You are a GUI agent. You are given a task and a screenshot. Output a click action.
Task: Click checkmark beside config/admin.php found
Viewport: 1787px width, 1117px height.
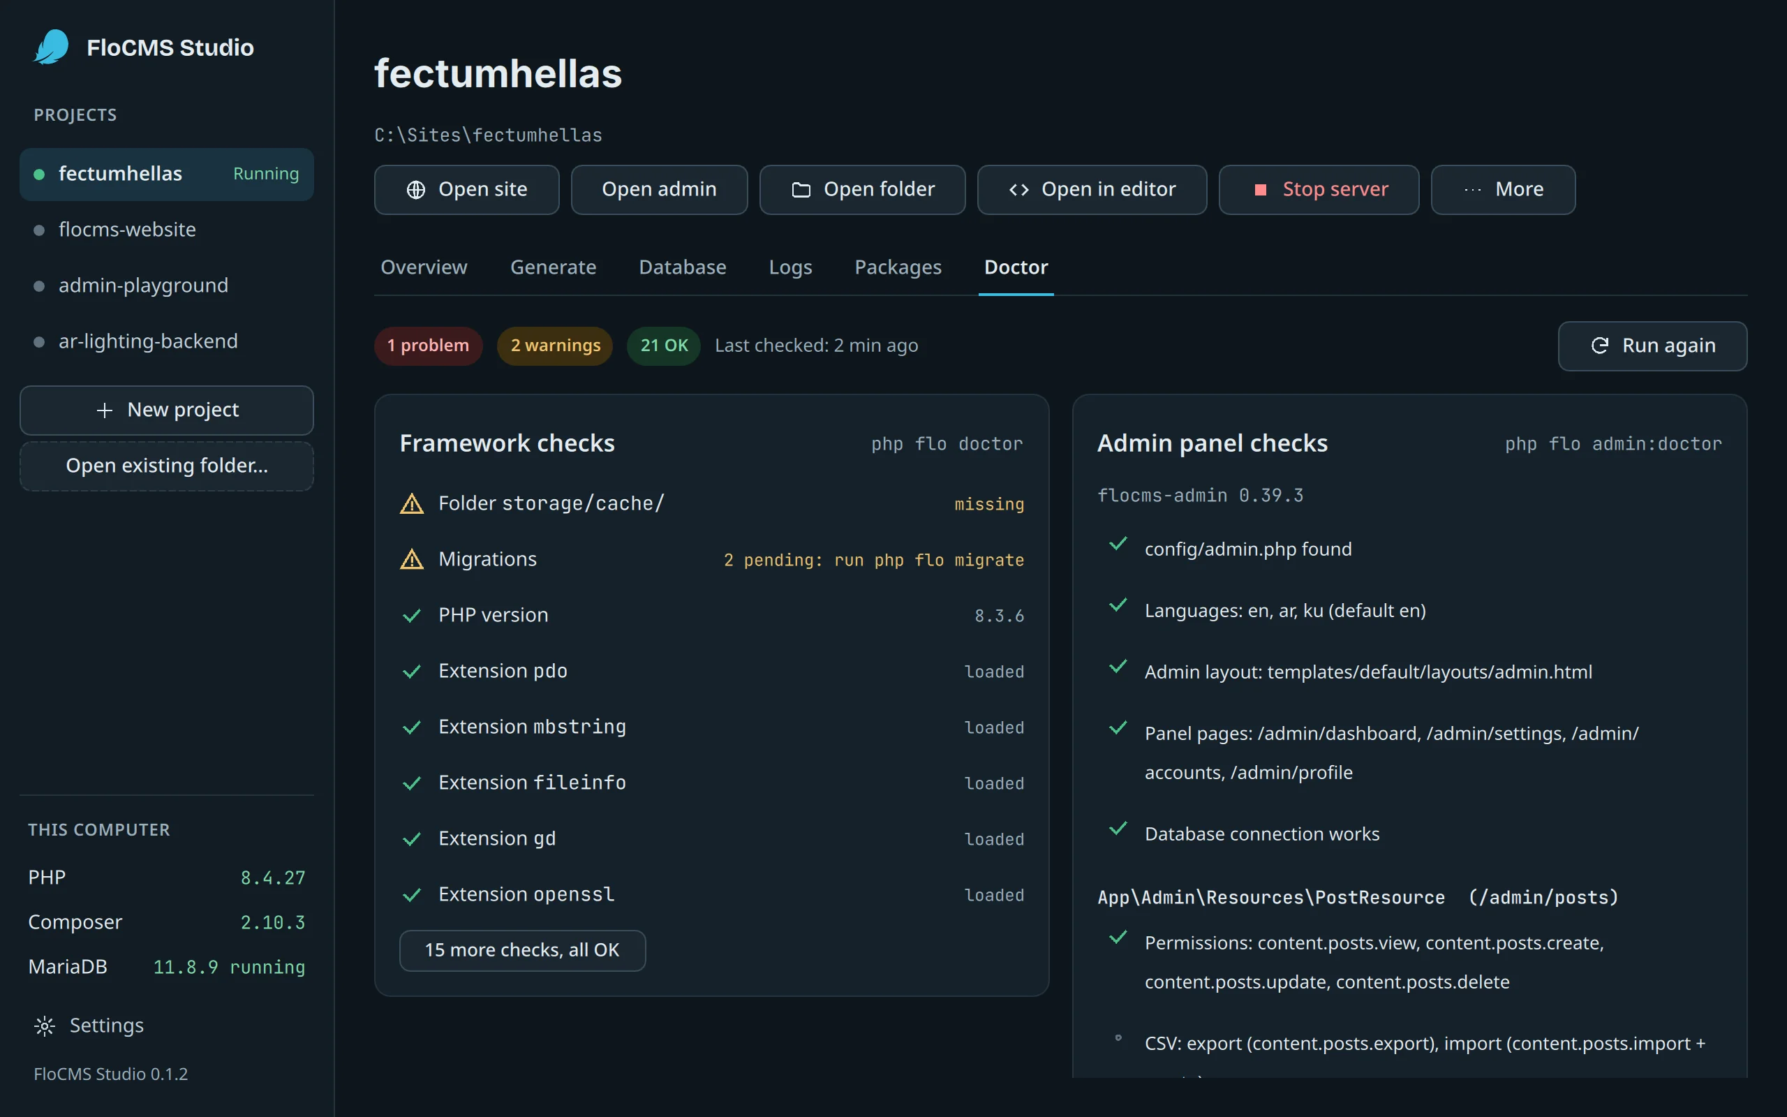1118,544
